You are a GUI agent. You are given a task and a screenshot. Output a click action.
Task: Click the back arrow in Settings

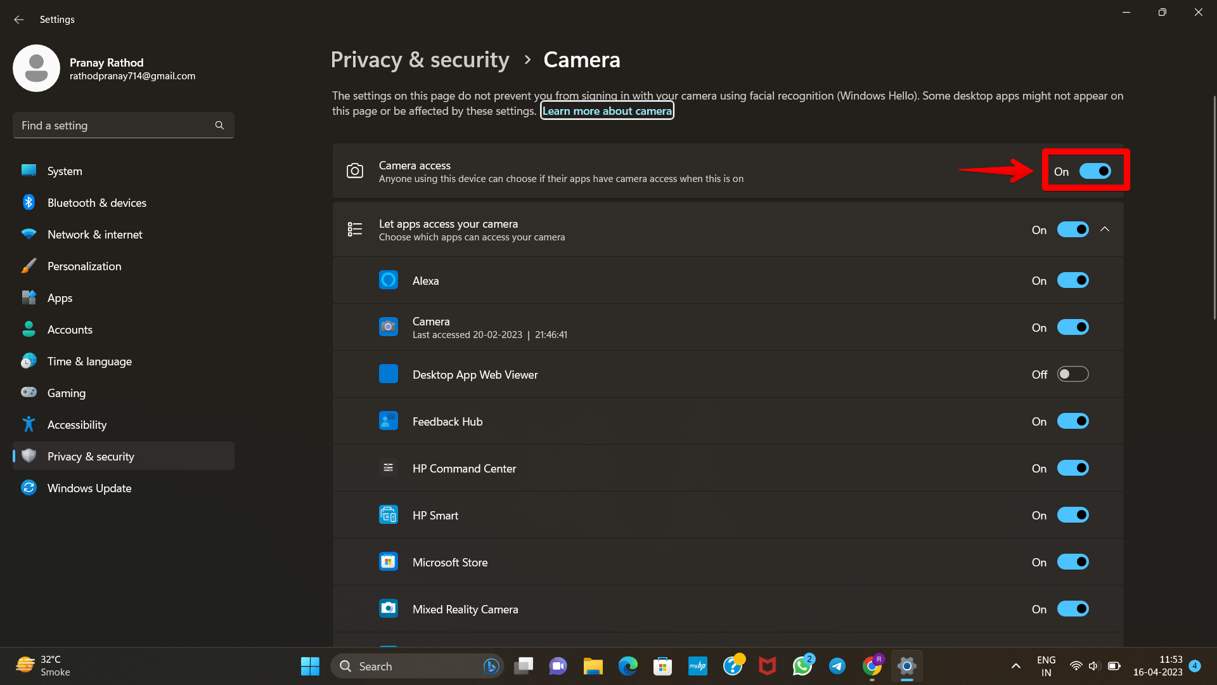(18, 20)
